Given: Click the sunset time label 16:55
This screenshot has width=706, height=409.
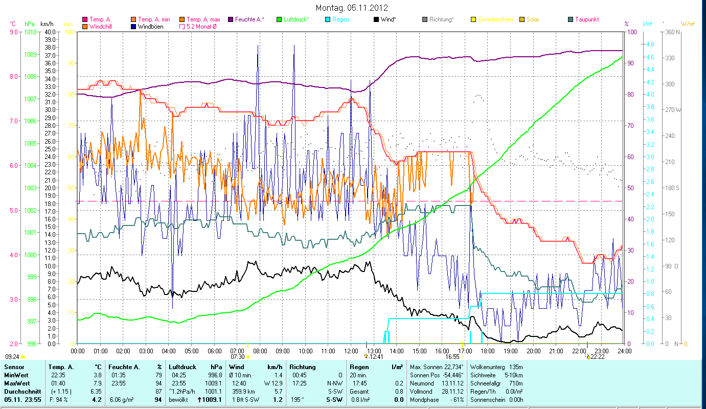Looking at the screenshot, I should click(452, 356).
